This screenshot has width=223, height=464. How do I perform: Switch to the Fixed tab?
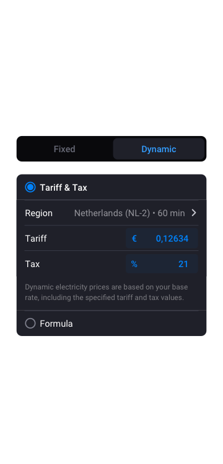point(64,149)
